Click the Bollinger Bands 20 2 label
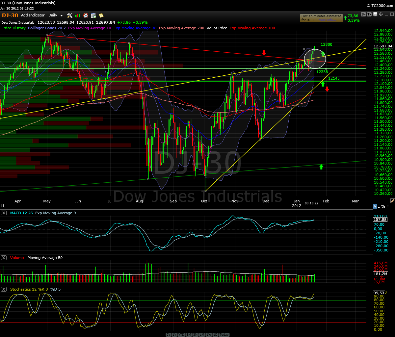Image resolution: width=395 pixels, height=337 pixels. 47,28
